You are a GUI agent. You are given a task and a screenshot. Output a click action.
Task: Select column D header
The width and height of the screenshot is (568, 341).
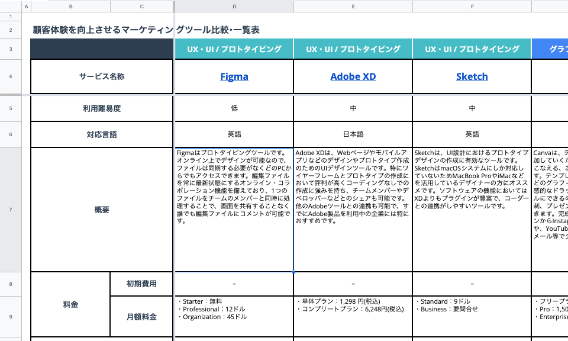[x=234, y=7]
